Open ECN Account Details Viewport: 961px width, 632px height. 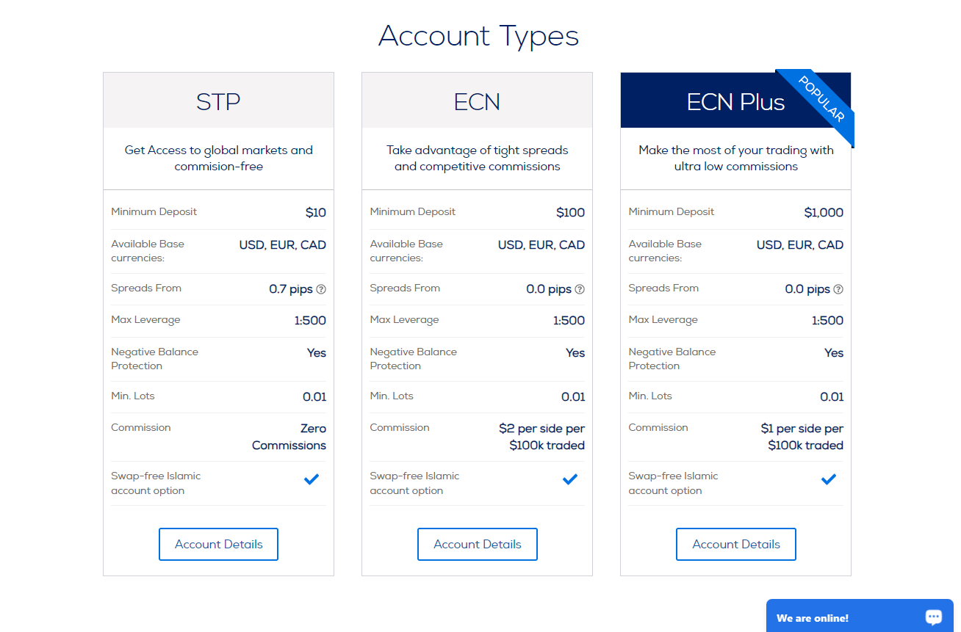(478, 544)
